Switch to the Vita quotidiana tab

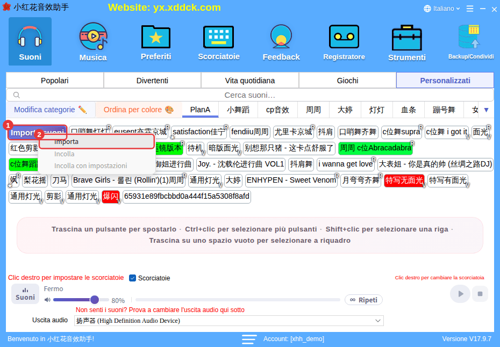[250, 81]
